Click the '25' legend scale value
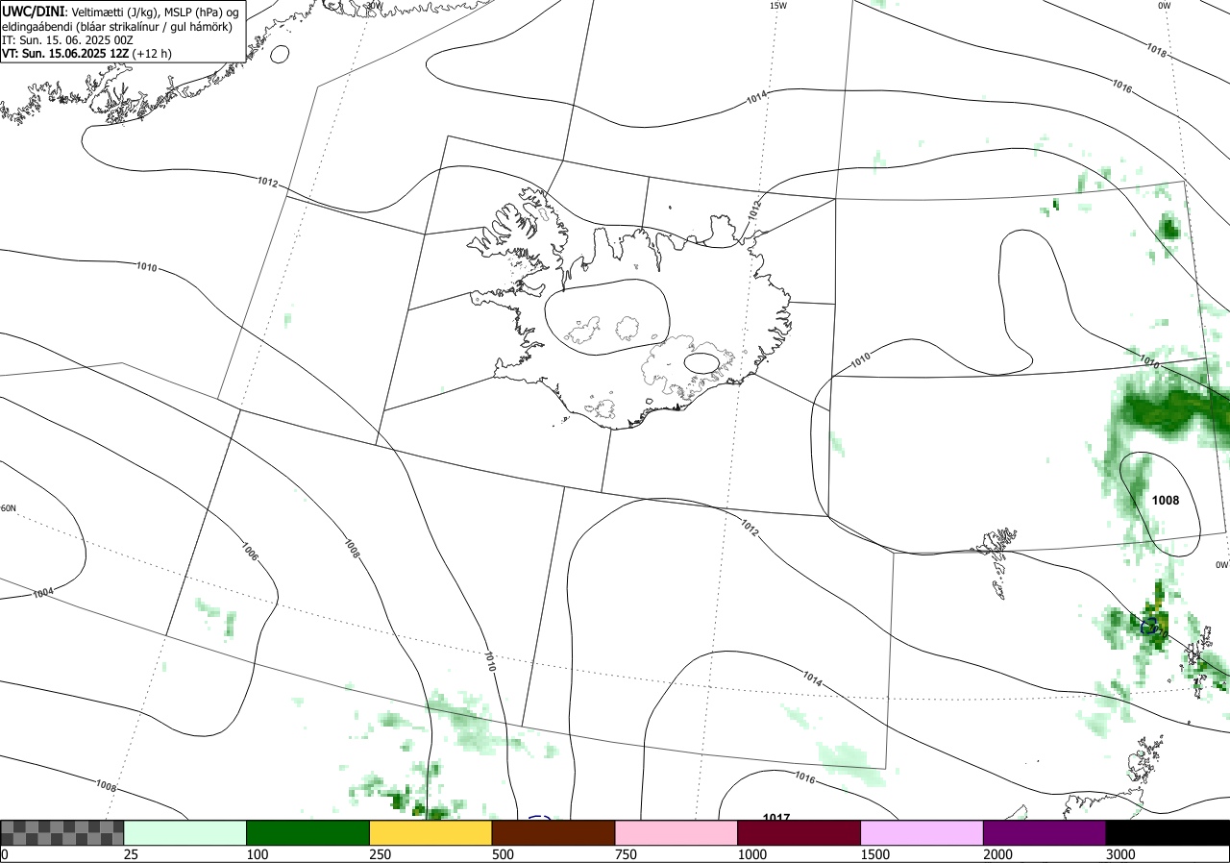Screen dimensions: 1230x863 point(131,854)
